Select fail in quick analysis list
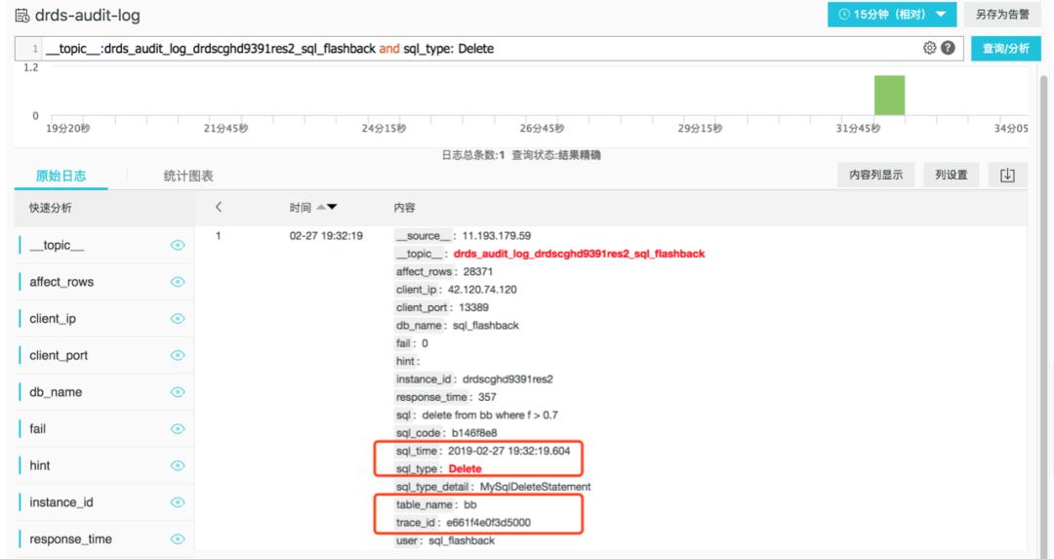 (38, 428)
